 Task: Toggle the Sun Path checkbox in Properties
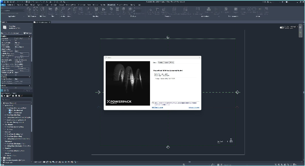(x=16, y=75)
